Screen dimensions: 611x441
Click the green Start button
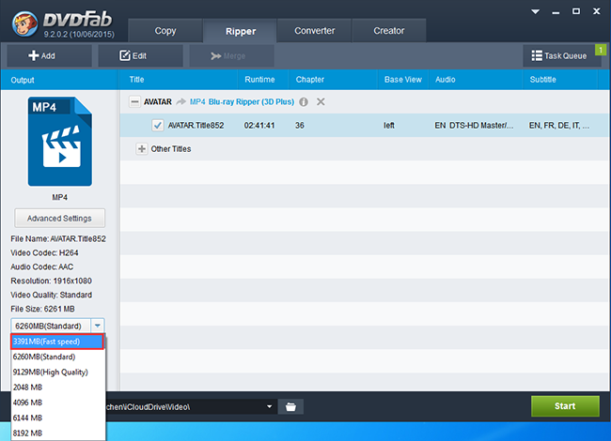pos(565,406)
